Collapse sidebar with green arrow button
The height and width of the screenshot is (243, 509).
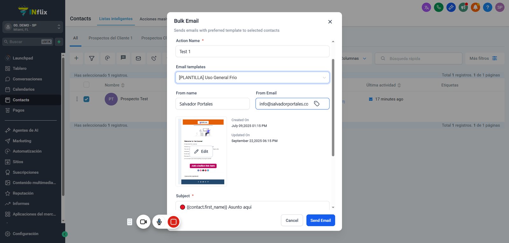(x=65, y=234)
